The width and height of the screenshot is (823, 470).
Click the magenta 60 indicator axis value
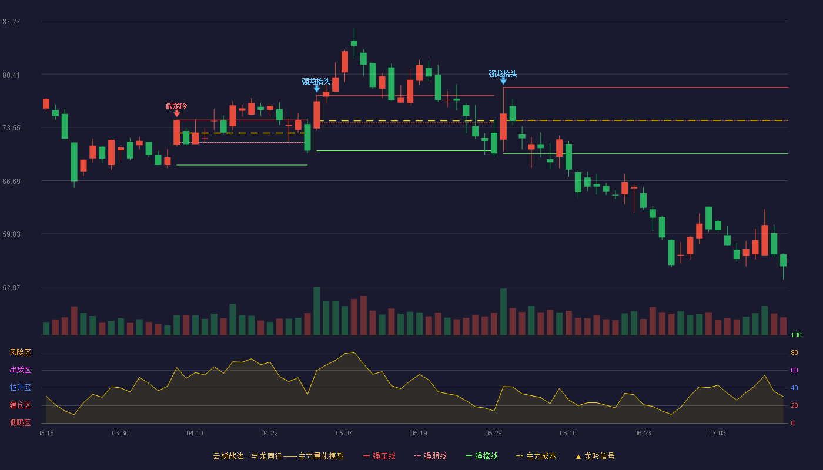tap(794, 371)
